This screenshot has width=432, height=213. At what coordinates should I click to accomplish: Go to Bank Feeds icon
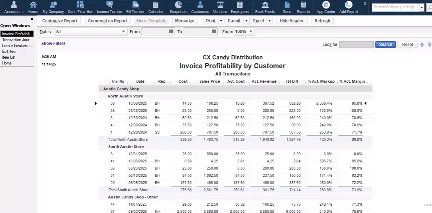(265, 7)
